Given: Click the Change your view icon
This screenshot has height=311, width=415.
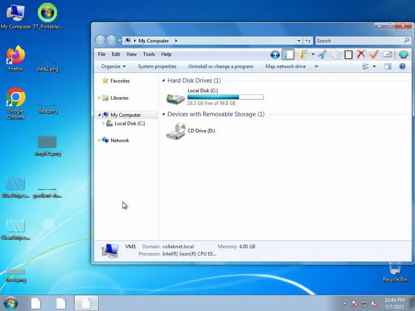Looking at the screenshot, I should tap(366, 66).
